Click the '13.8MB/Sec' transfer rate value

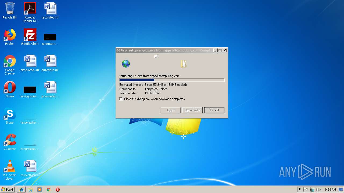click(x=153, y=93)
